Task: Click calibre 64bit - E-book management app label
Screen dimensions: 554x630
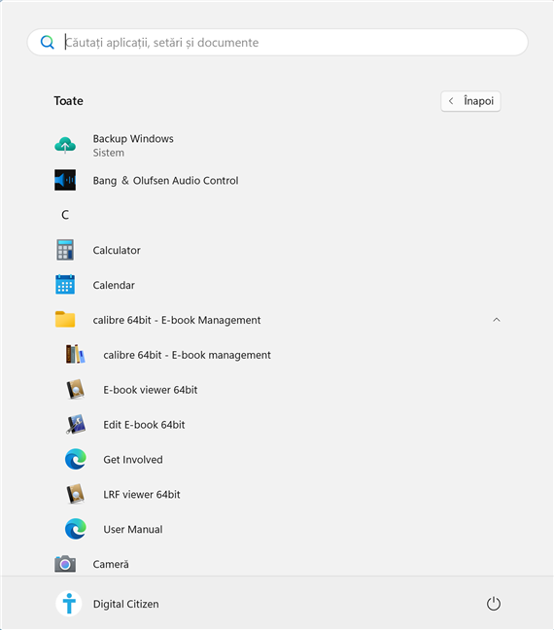Action: click(187, 355)
